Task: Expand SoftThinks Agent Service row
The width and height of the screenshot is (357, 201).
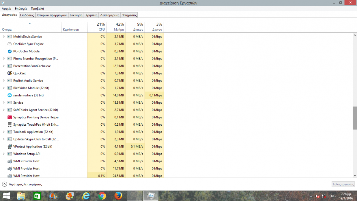Action: [4, 110]
